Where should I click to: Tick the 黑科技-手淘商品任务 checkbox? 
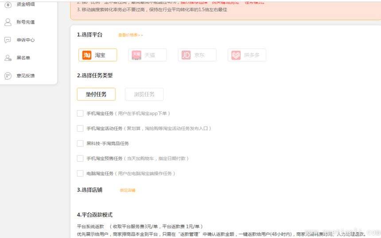tap(80, 144)
